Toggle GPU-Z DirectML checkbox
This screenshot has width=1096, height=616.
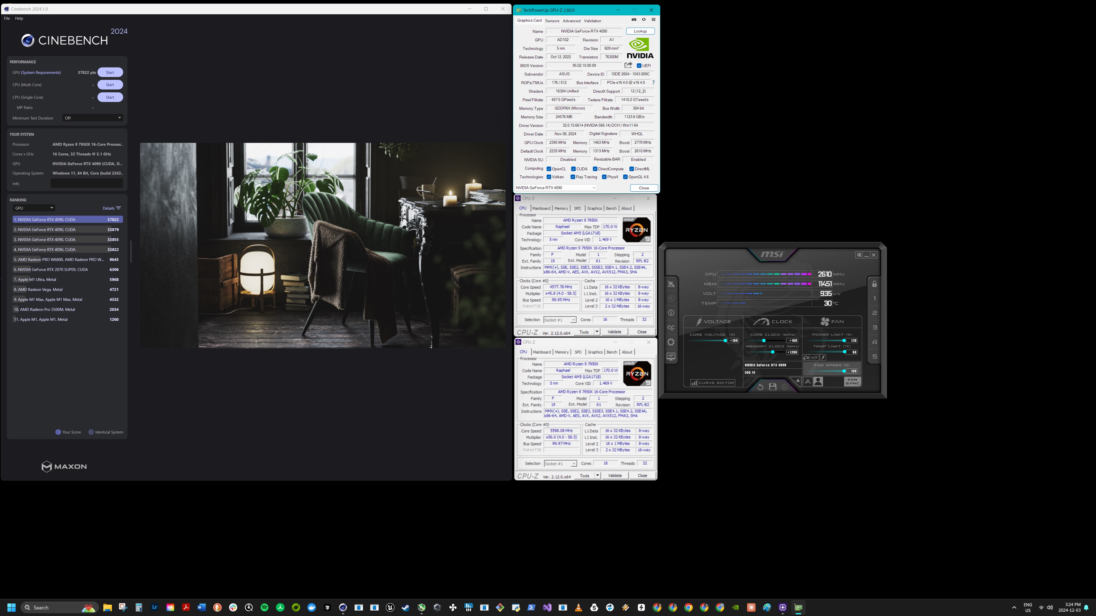(x=632, y=169)
